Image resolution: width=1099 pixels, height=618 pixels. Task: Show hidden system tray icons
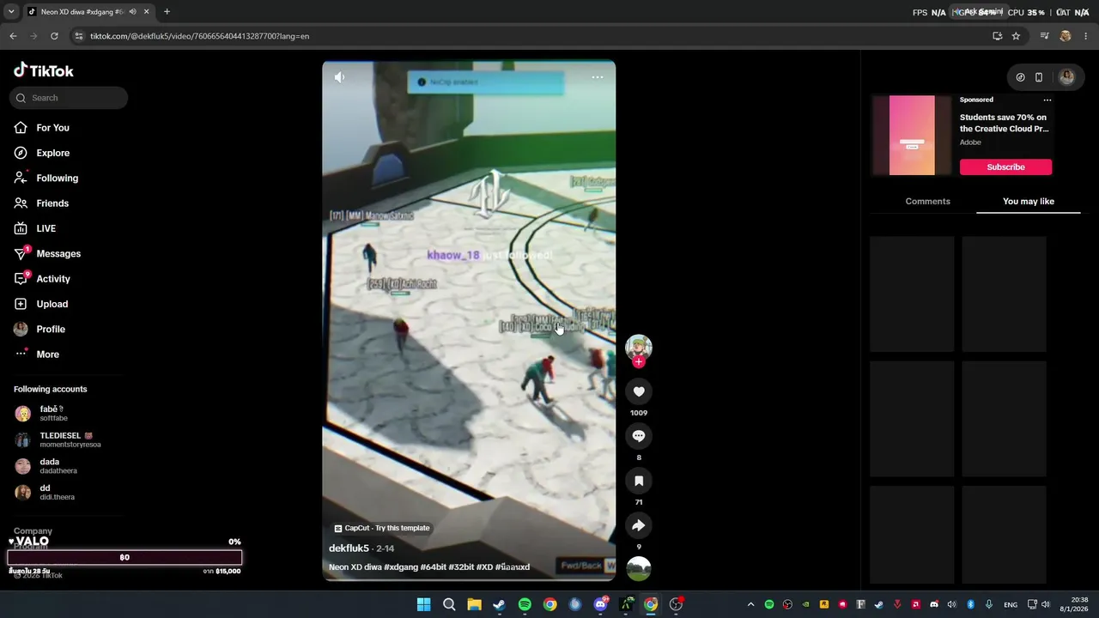pos(751,604)
